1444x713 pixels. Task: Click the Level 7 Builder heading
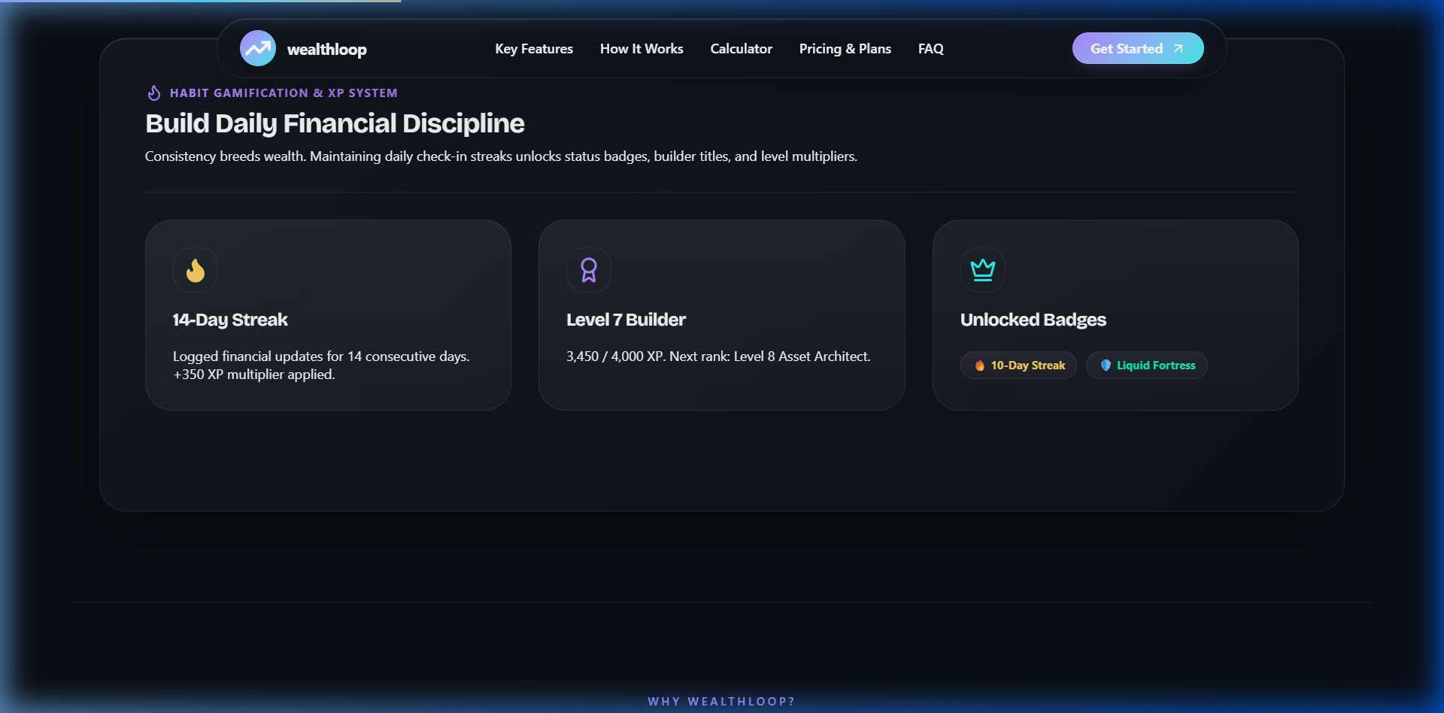tap(626, 320)
